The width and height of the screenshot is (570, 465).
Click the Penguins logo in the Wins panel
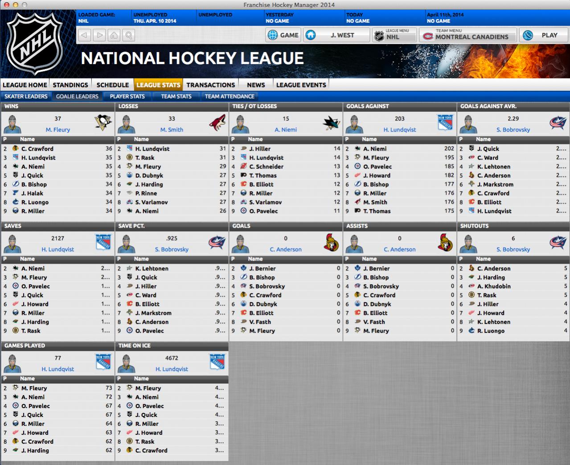click(x=103, y=122)
